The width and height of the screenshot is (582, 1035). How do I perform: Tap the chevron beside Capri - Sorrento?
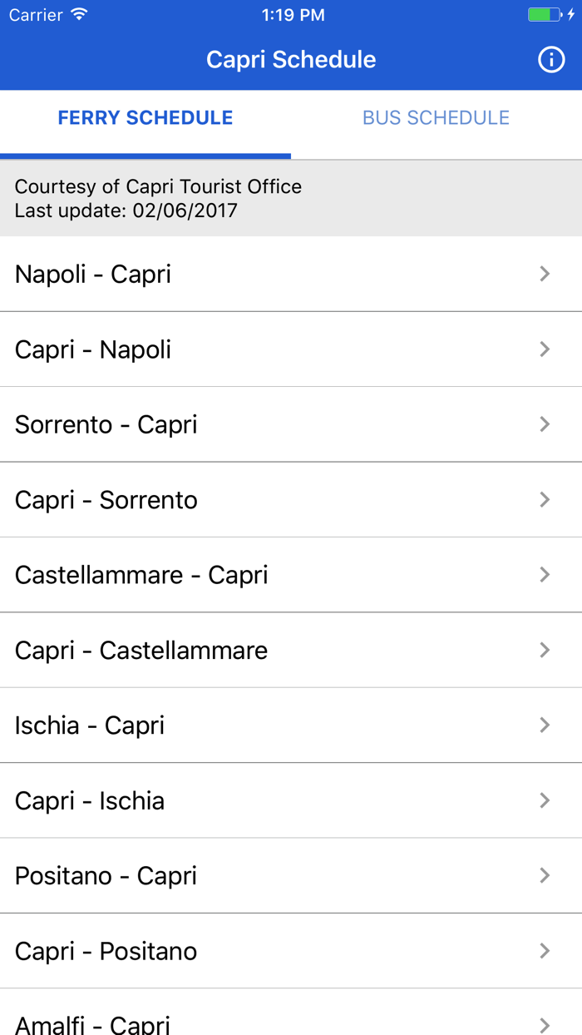(545, 499)
